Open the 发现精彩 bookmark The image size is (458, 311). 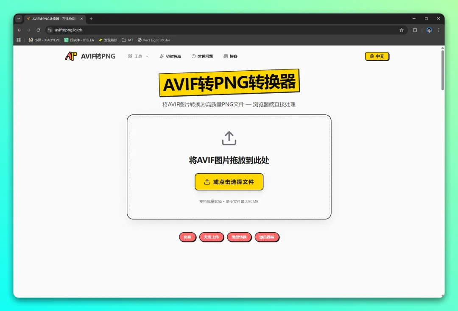pyautogui.click(x=108, y=40)
